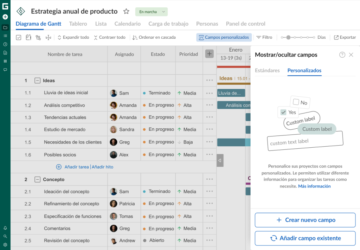Viewport: 360px width, 250px height.
Task: Switch to the Tablero tab
Action: point(78,24)
